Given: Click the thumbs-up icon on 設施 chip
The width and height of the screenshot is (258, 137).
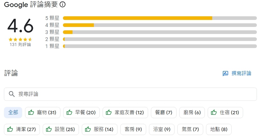Looking at the screenshot, I should click(49, 129).
